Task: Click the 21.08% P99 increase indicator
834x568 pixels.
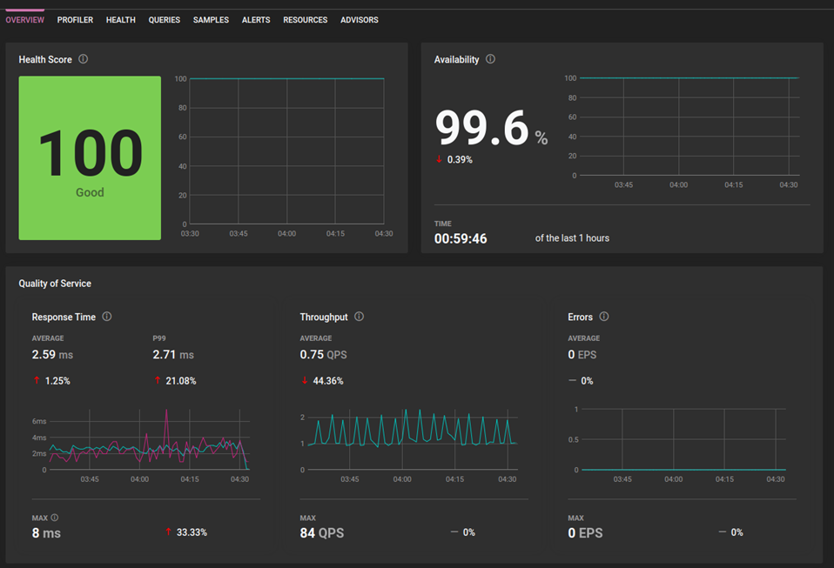Action: 175,381
